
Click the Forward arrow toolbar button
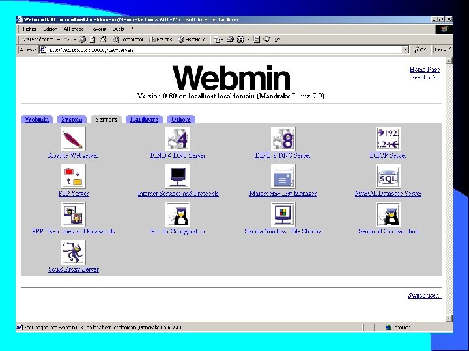[x=66, y=40]
